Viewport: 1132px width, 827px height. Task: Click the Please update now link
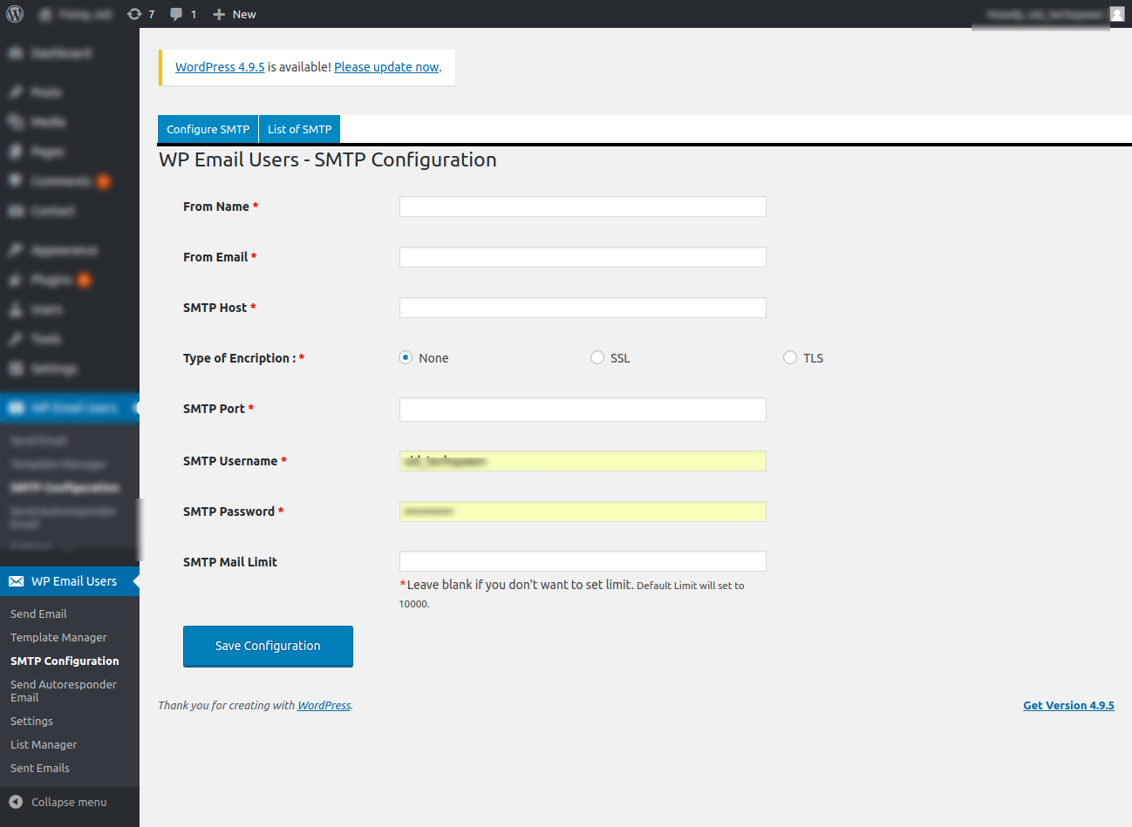pos(386,67)
